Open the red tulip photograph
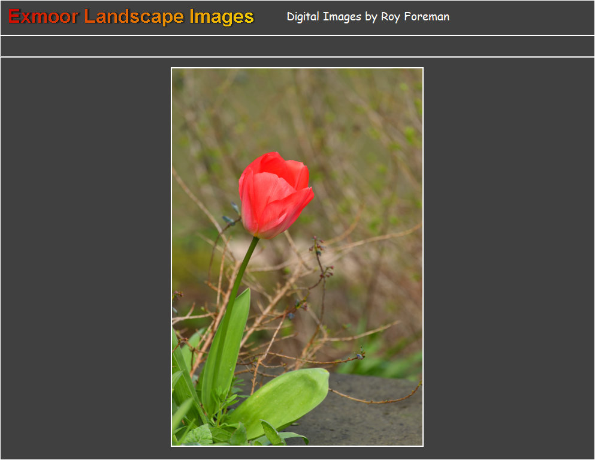The width and height of the screenshot is (595, 460). point(297,257)
